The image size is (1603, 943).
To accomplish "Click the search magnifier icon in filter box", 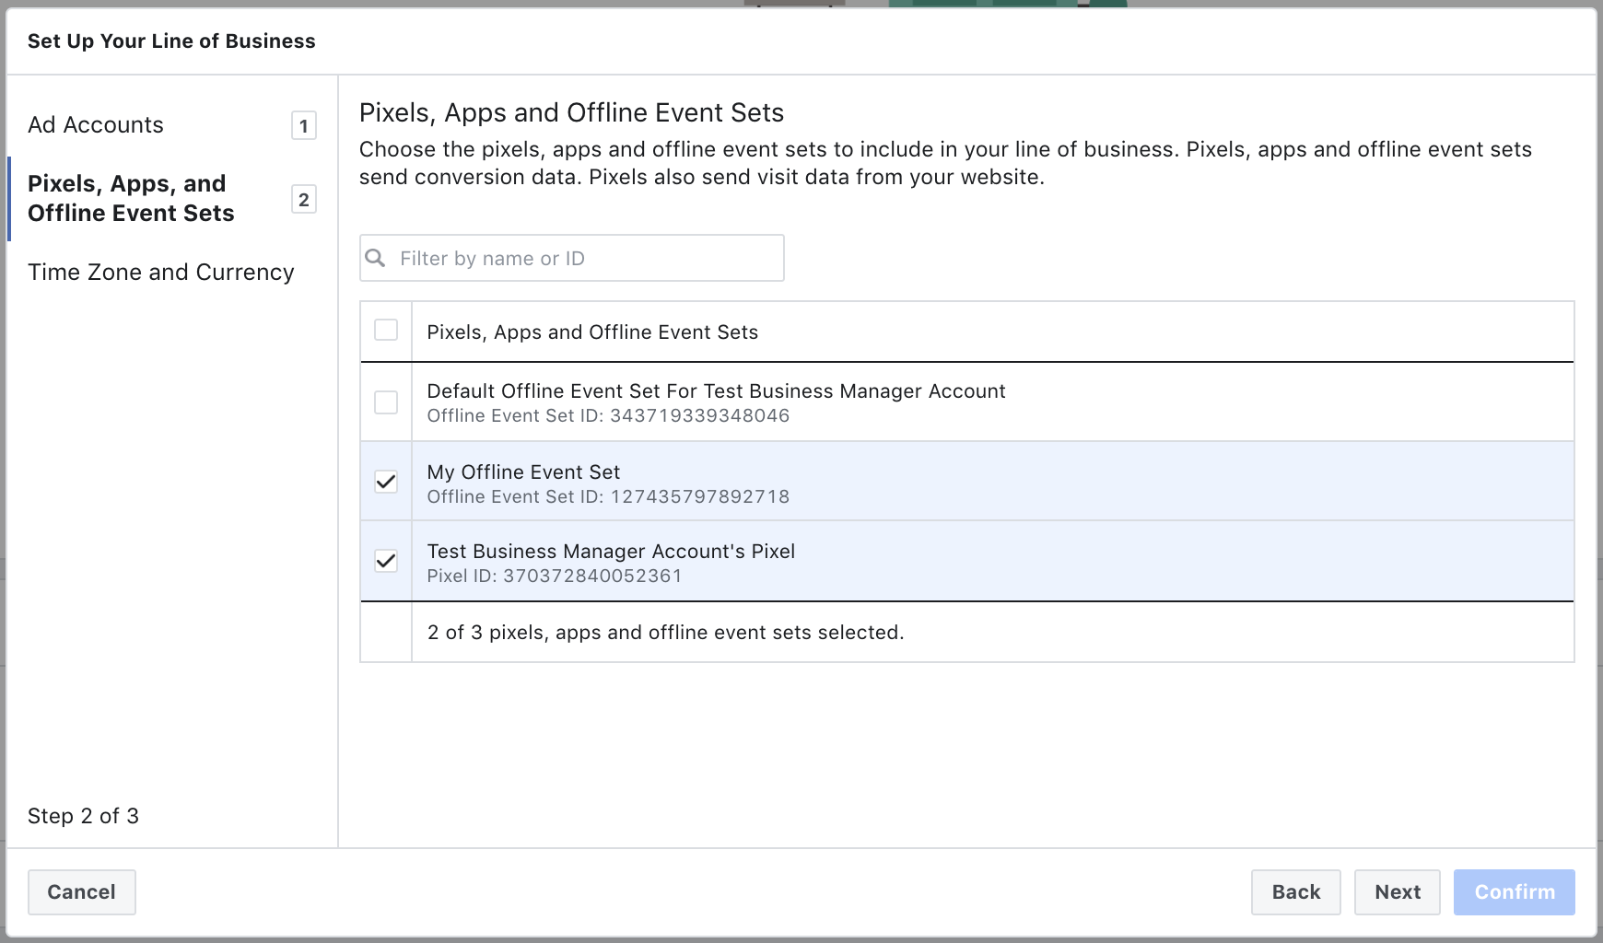I will [375, 258].
